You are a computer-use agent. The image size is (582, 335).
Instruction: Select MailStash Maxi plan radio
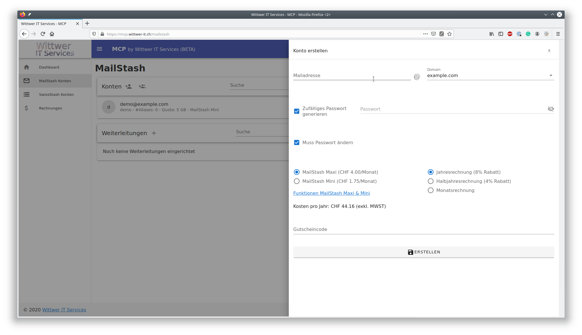(x=297, y=172)
